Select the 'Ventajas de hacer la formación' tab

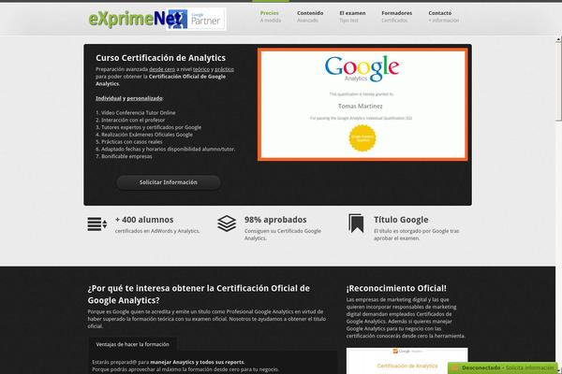tap(133, 344)
